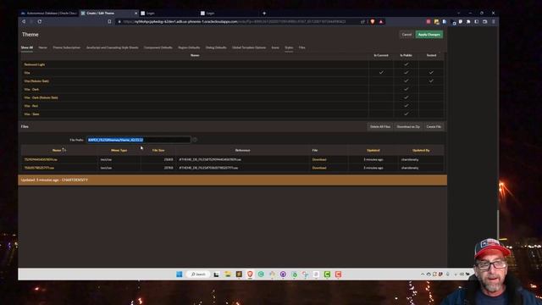The width and height of the screenshot is (542, 305).
Task: Click the Is Public checkmark for Vita - Dark
Action: coord(406,89)
